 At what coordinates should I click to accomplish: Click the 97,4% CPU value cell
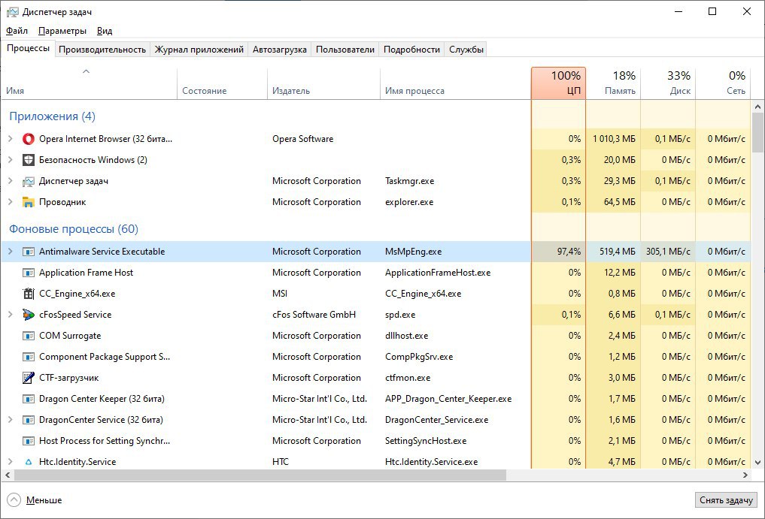(x=558, y=252)
